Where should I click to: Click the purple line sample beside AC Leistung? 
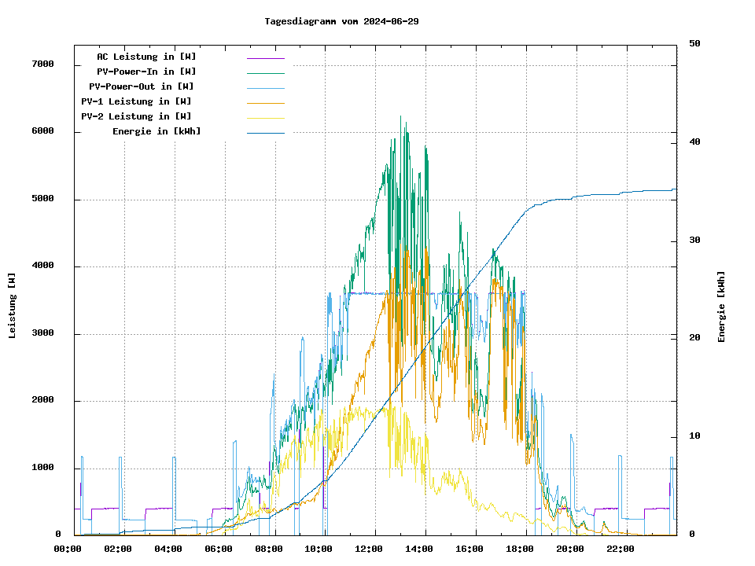265,58
